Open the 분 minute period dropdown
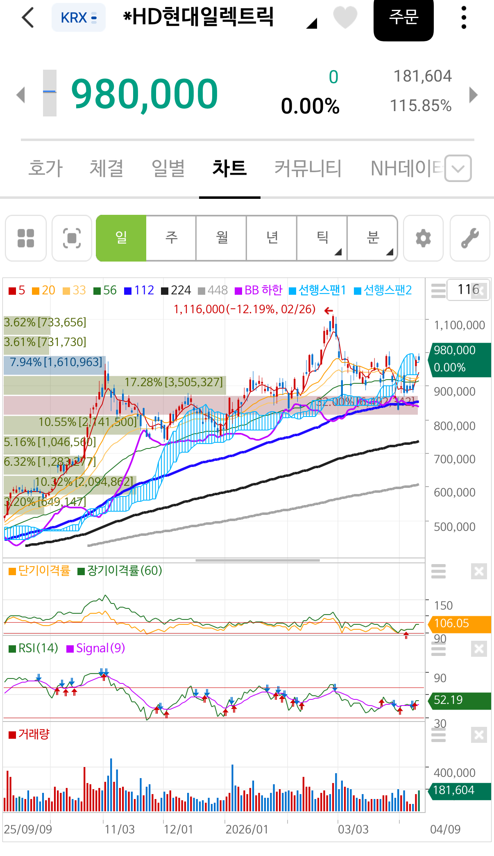Viewport: 494px width, 856px height. [x=373, y=238]
